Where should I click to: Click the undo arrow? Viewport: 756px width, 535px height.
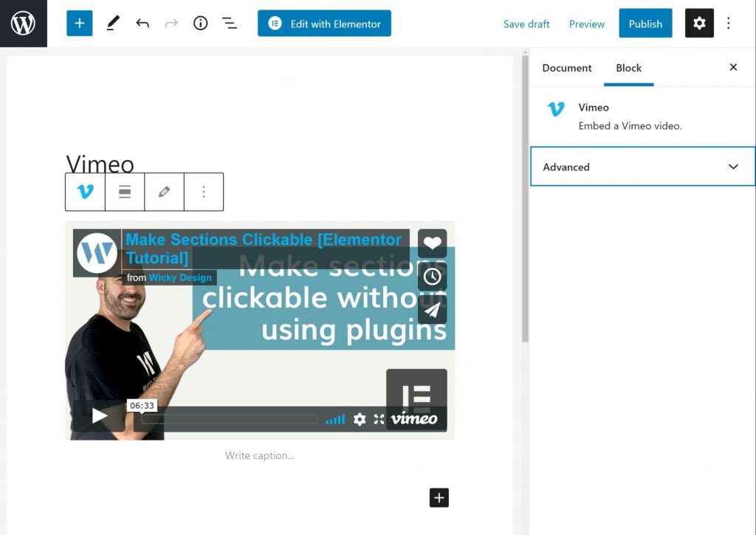[142, 24]
